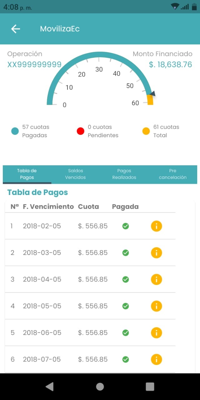200x400 pixels.
Task: Click green paid checkmark for row 1
Action: pyautogui.click(x=126, y=226)
